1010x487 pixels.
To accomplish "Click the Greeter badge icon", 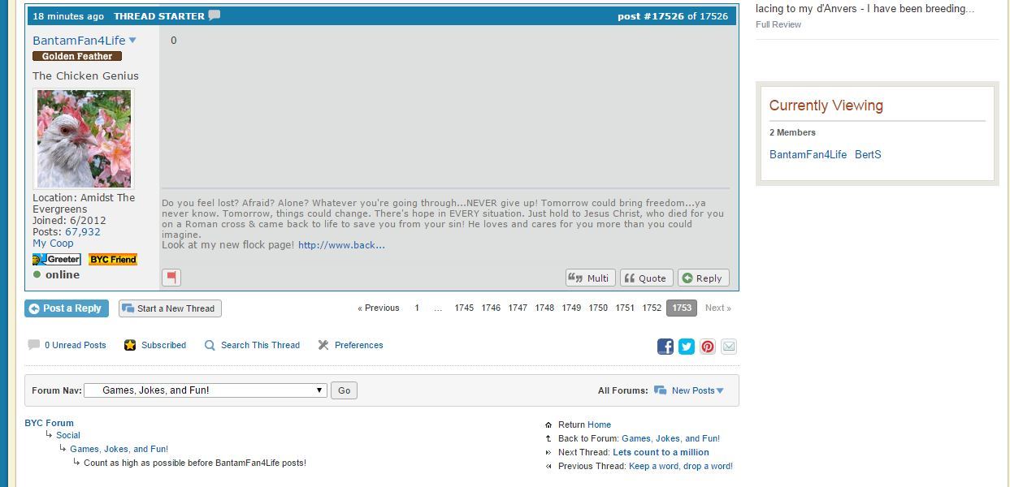I will (x=57, y=259).
